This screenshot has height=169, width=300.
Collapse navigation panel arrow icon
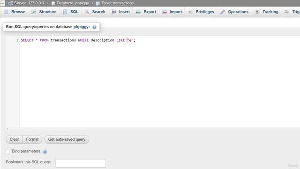click(2, 3)
